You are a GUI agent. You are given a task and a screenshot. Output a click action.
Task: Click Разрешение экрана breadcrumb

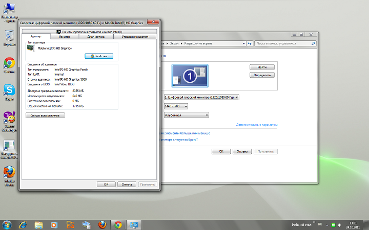click(x=198, y=43)
